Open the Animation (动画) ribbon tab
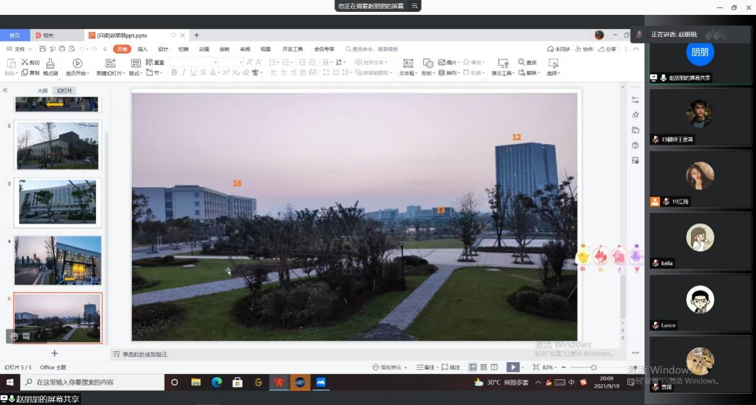The image size is (756, 405). point(204,49)
